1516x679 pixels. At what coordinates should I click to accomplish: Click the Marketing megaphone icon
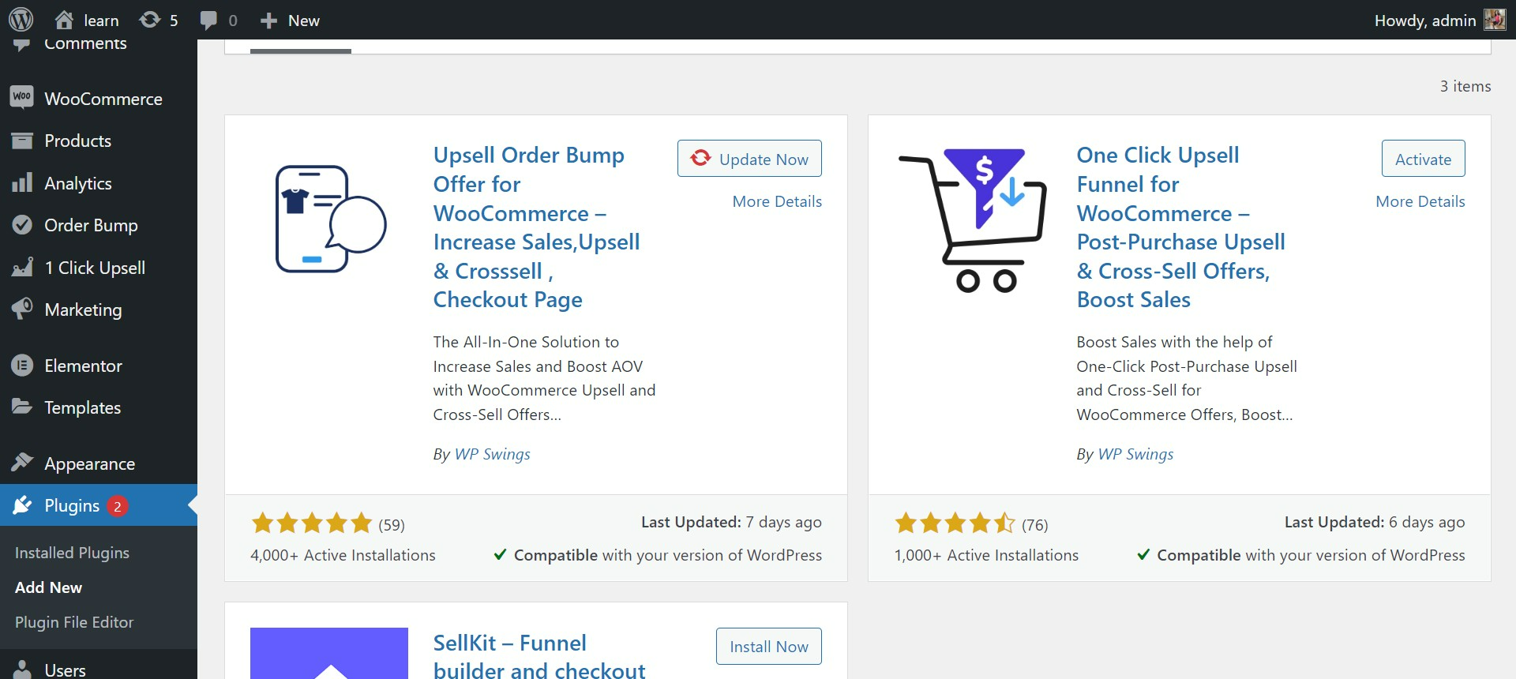coord(22,309)
